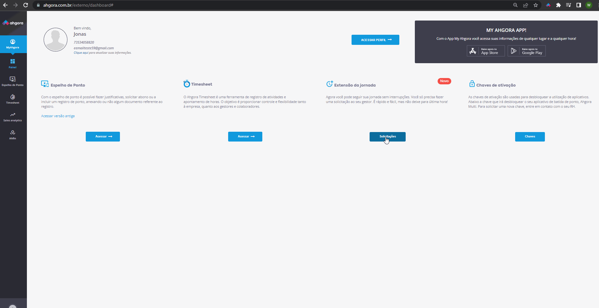Click the Acessar Perfil button

375,40
